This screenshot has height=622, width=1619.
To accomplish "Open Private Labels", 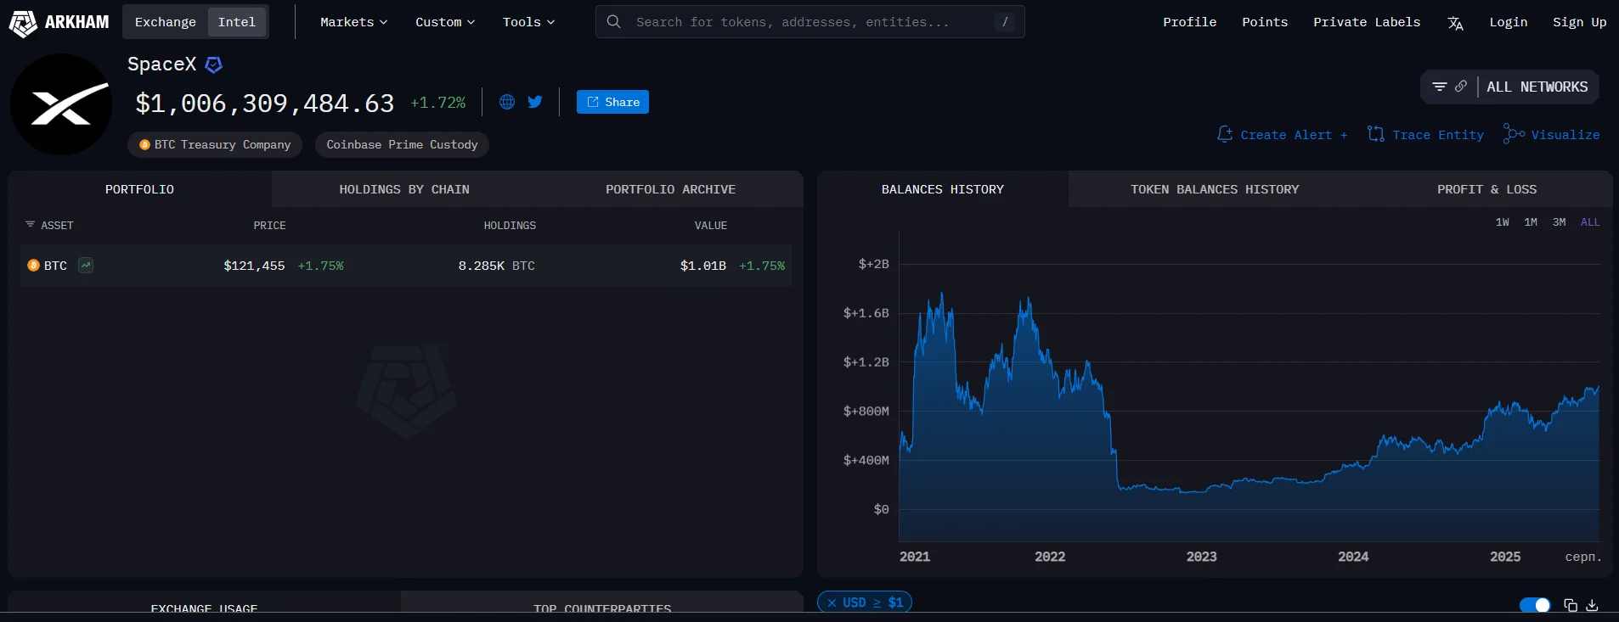I will click(1367, 22).
